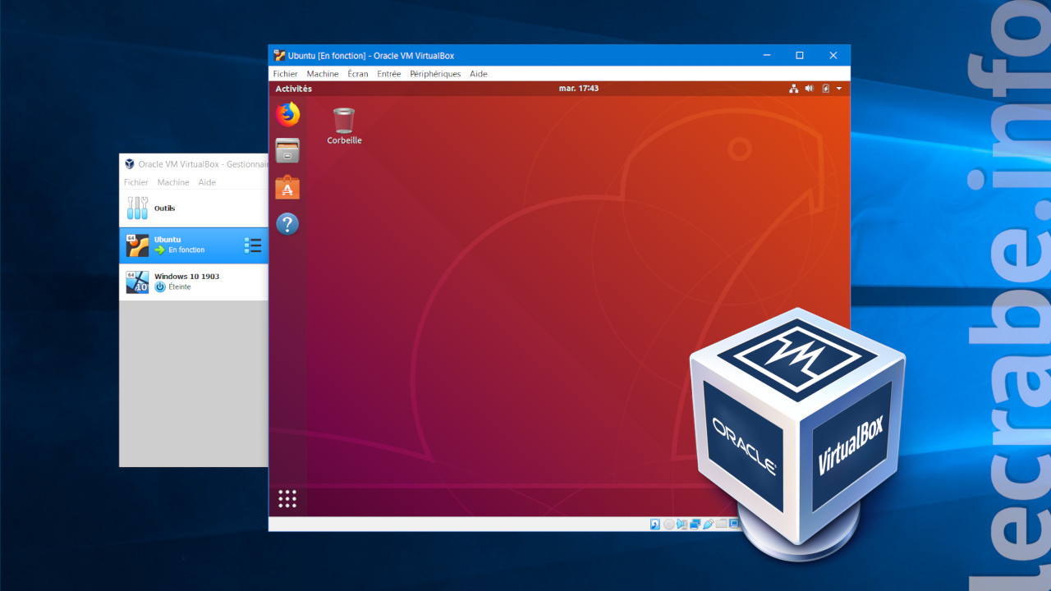Viewport: 1051px width, 591px height.
Task: Open Fichier menu in VirtualBox Manager window
Action: (x=136, y=182)
